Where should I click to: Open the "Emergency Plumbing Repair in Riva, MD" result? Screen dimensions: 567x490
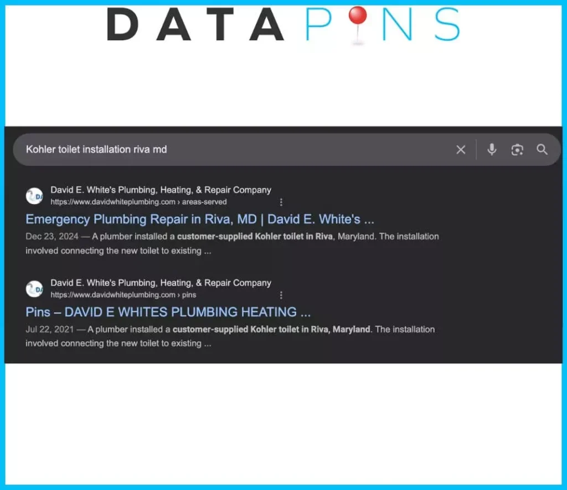[200, 220]
